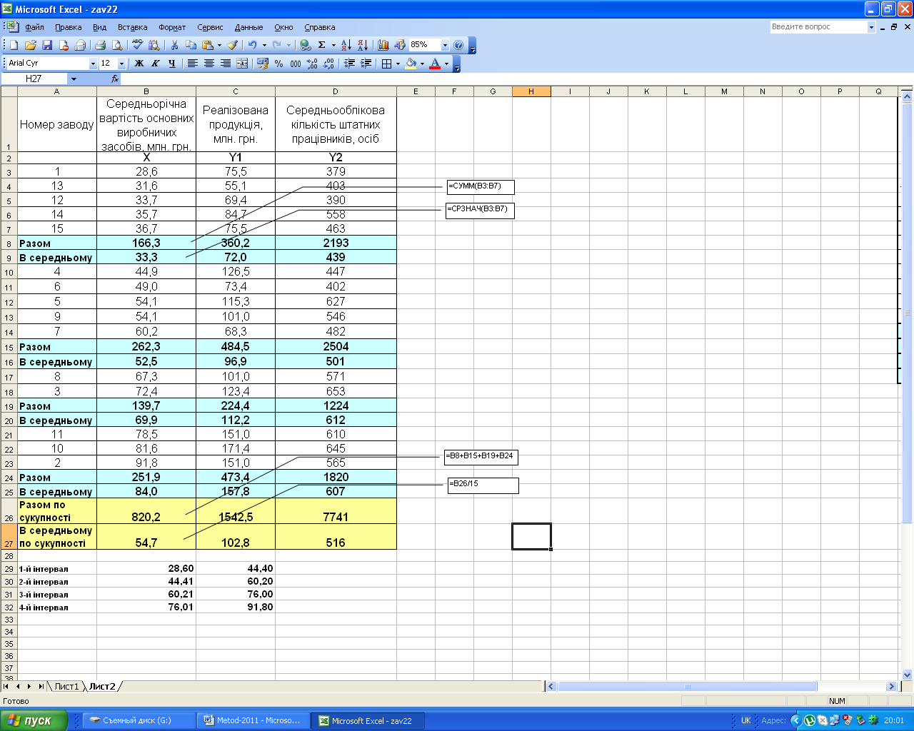Align cell text left
Image resolution: width=914 pixels, height=731 pixels.
point(192,64)
